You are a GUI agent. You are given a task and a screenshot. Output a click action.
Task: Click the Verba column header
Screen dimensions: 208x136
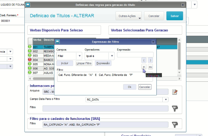click(x=38, y=41)
